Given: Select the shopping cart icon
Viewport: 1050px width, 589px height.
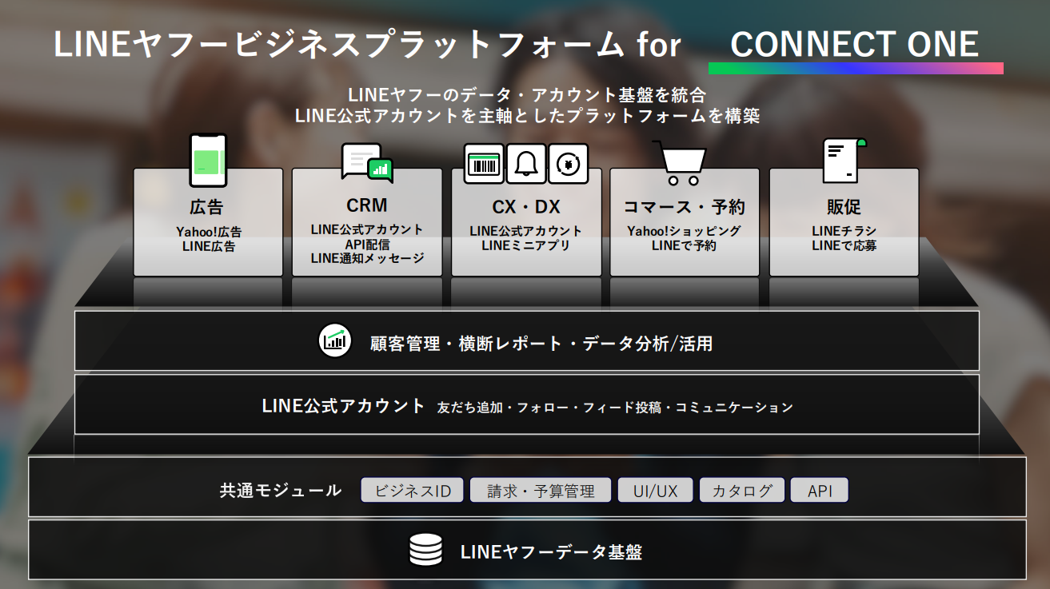Looking at the screenshot, I should coord(680,161).
